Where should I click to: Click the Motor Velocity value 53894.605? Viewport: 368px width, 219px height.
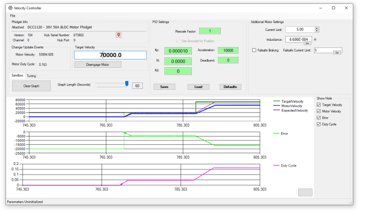pos(46,55)
